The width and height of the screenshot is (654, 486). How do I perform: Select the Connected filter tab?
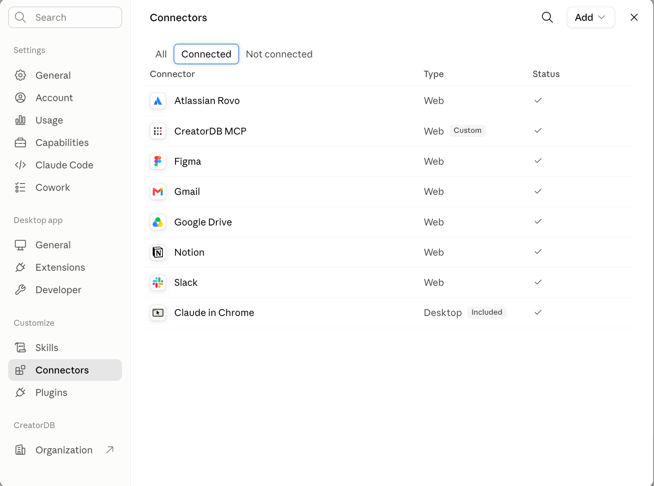(x=206, y=54)
